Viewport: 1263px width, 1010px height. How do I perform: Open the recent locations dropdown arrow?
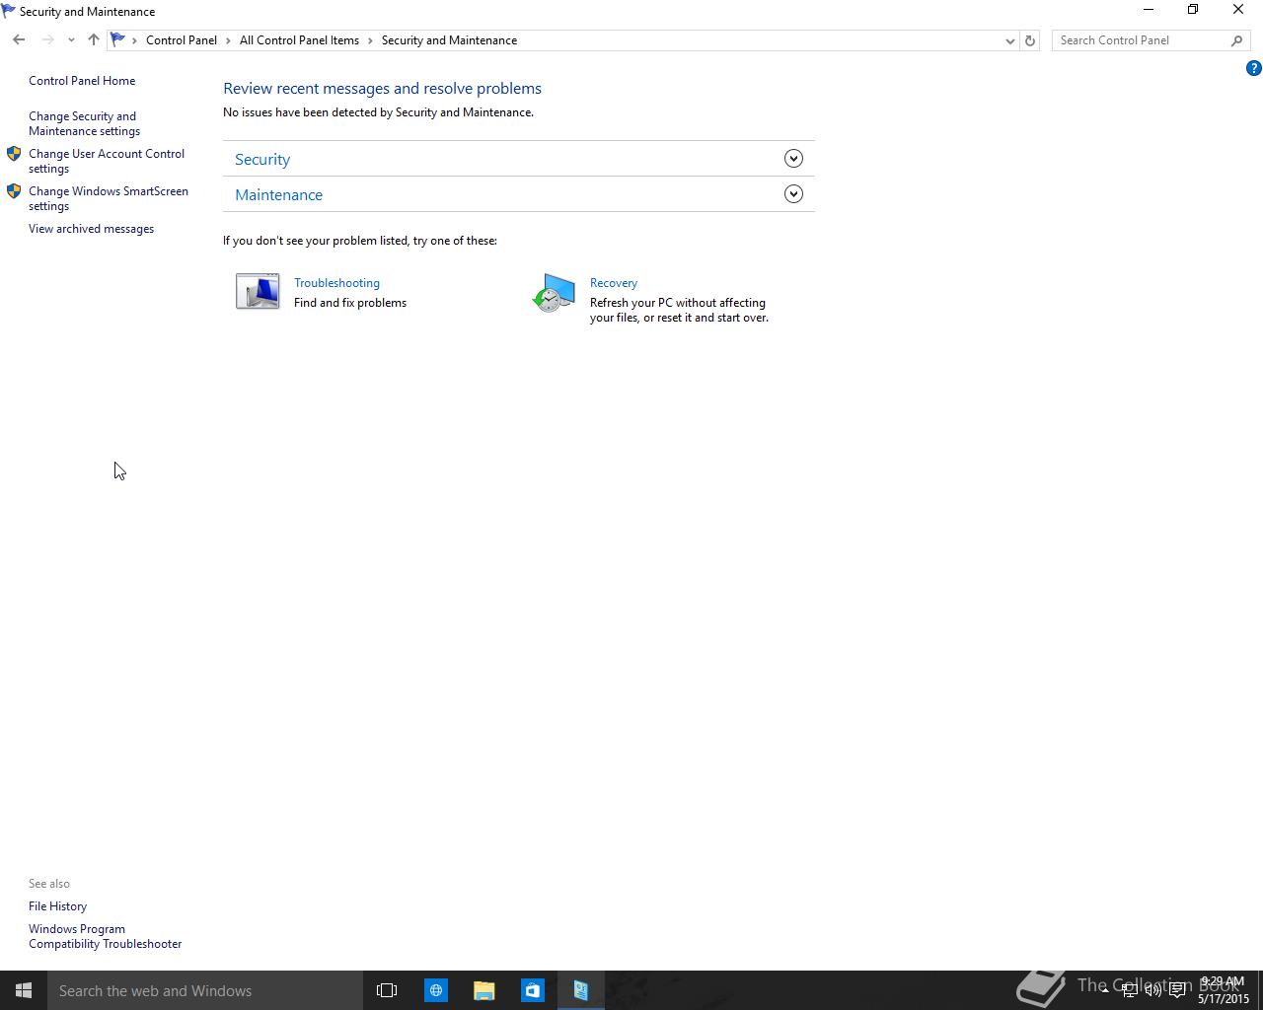(71, 40)
